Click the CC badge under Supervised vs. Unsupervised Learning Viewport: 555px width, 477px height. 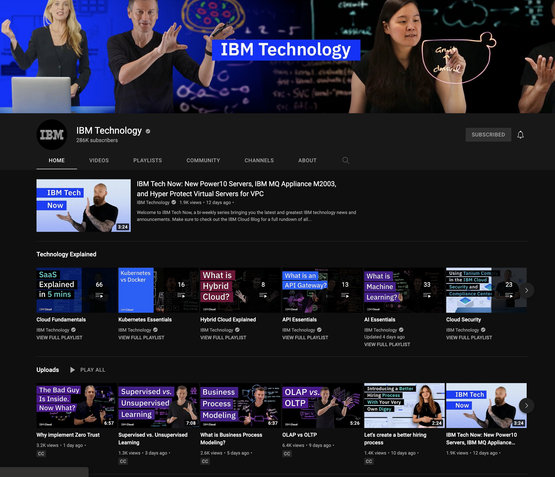point(123,461)
